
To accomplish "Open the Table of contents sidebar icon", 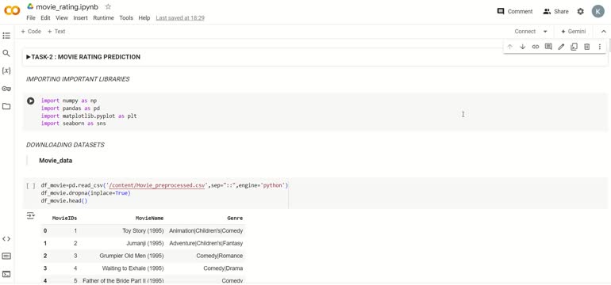I will (x=6, y=36).
